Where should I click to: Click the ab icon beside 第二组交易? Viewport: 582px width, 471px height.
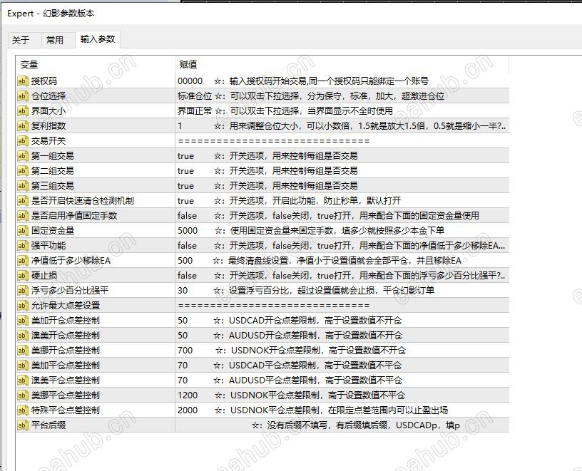22,170
